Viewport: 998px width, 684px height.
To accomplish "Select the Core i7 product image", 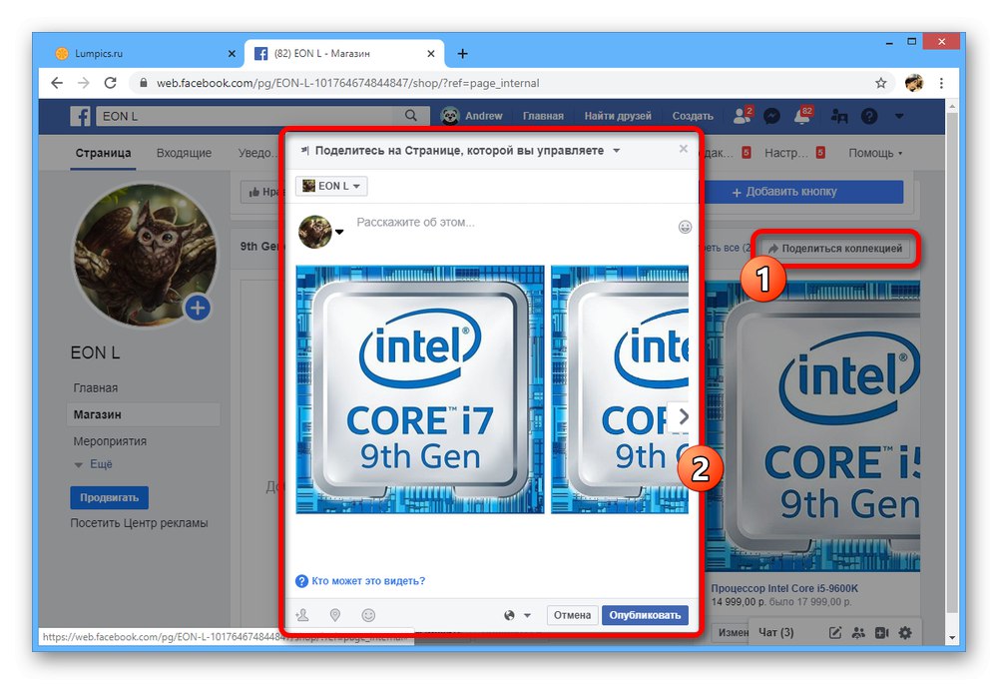I will [x=420, y=389].
